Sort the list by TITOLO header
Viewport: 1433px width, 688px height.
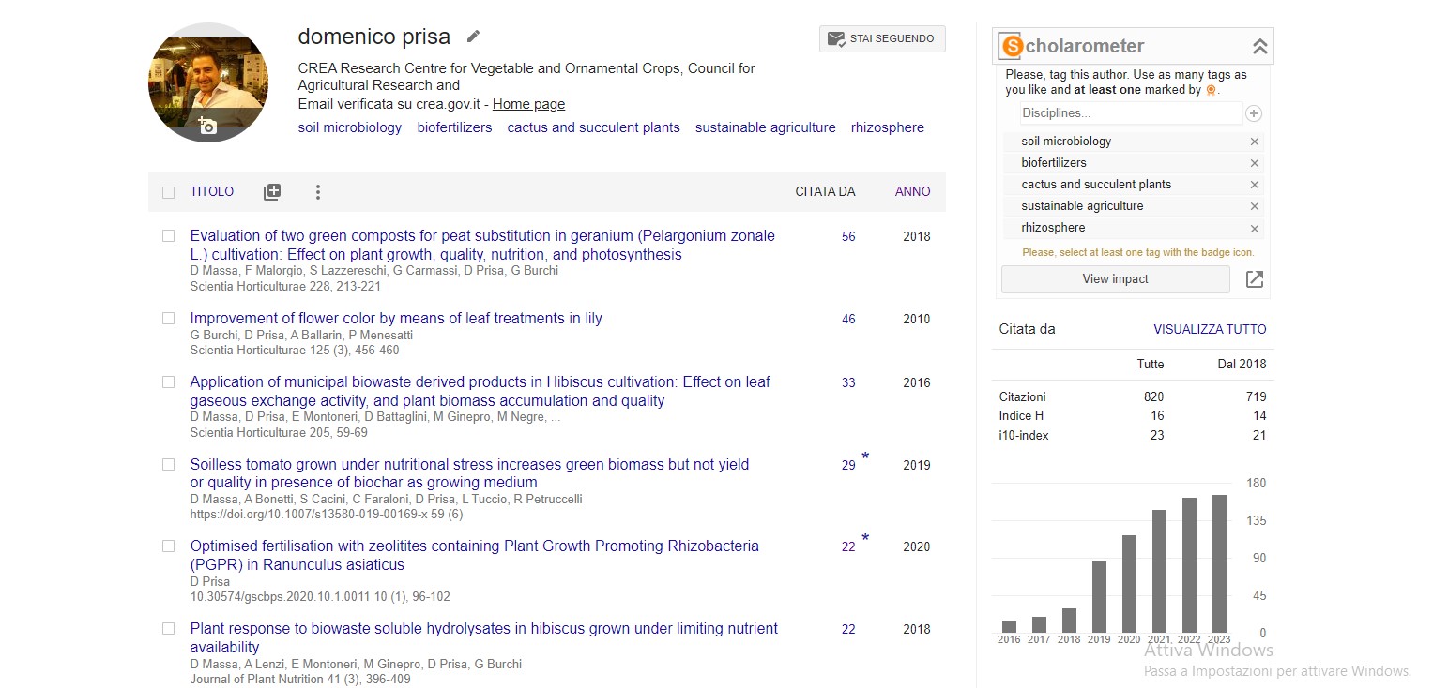pyautogui.click(x=212, y=192)
